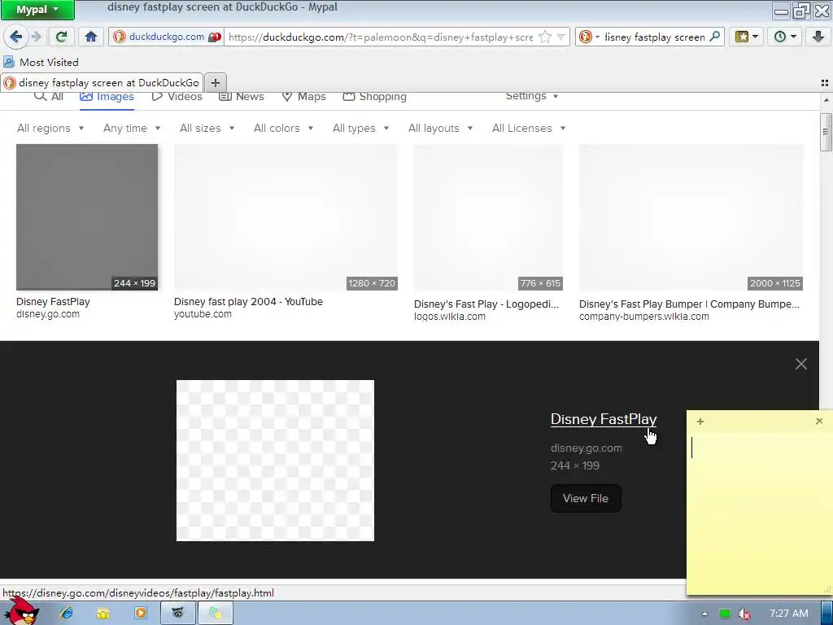Select the 776 × 615 Logopedia result thumbnail
This screenshot has height=625, width=833.
pyautogui.click(x=488, y=217)
